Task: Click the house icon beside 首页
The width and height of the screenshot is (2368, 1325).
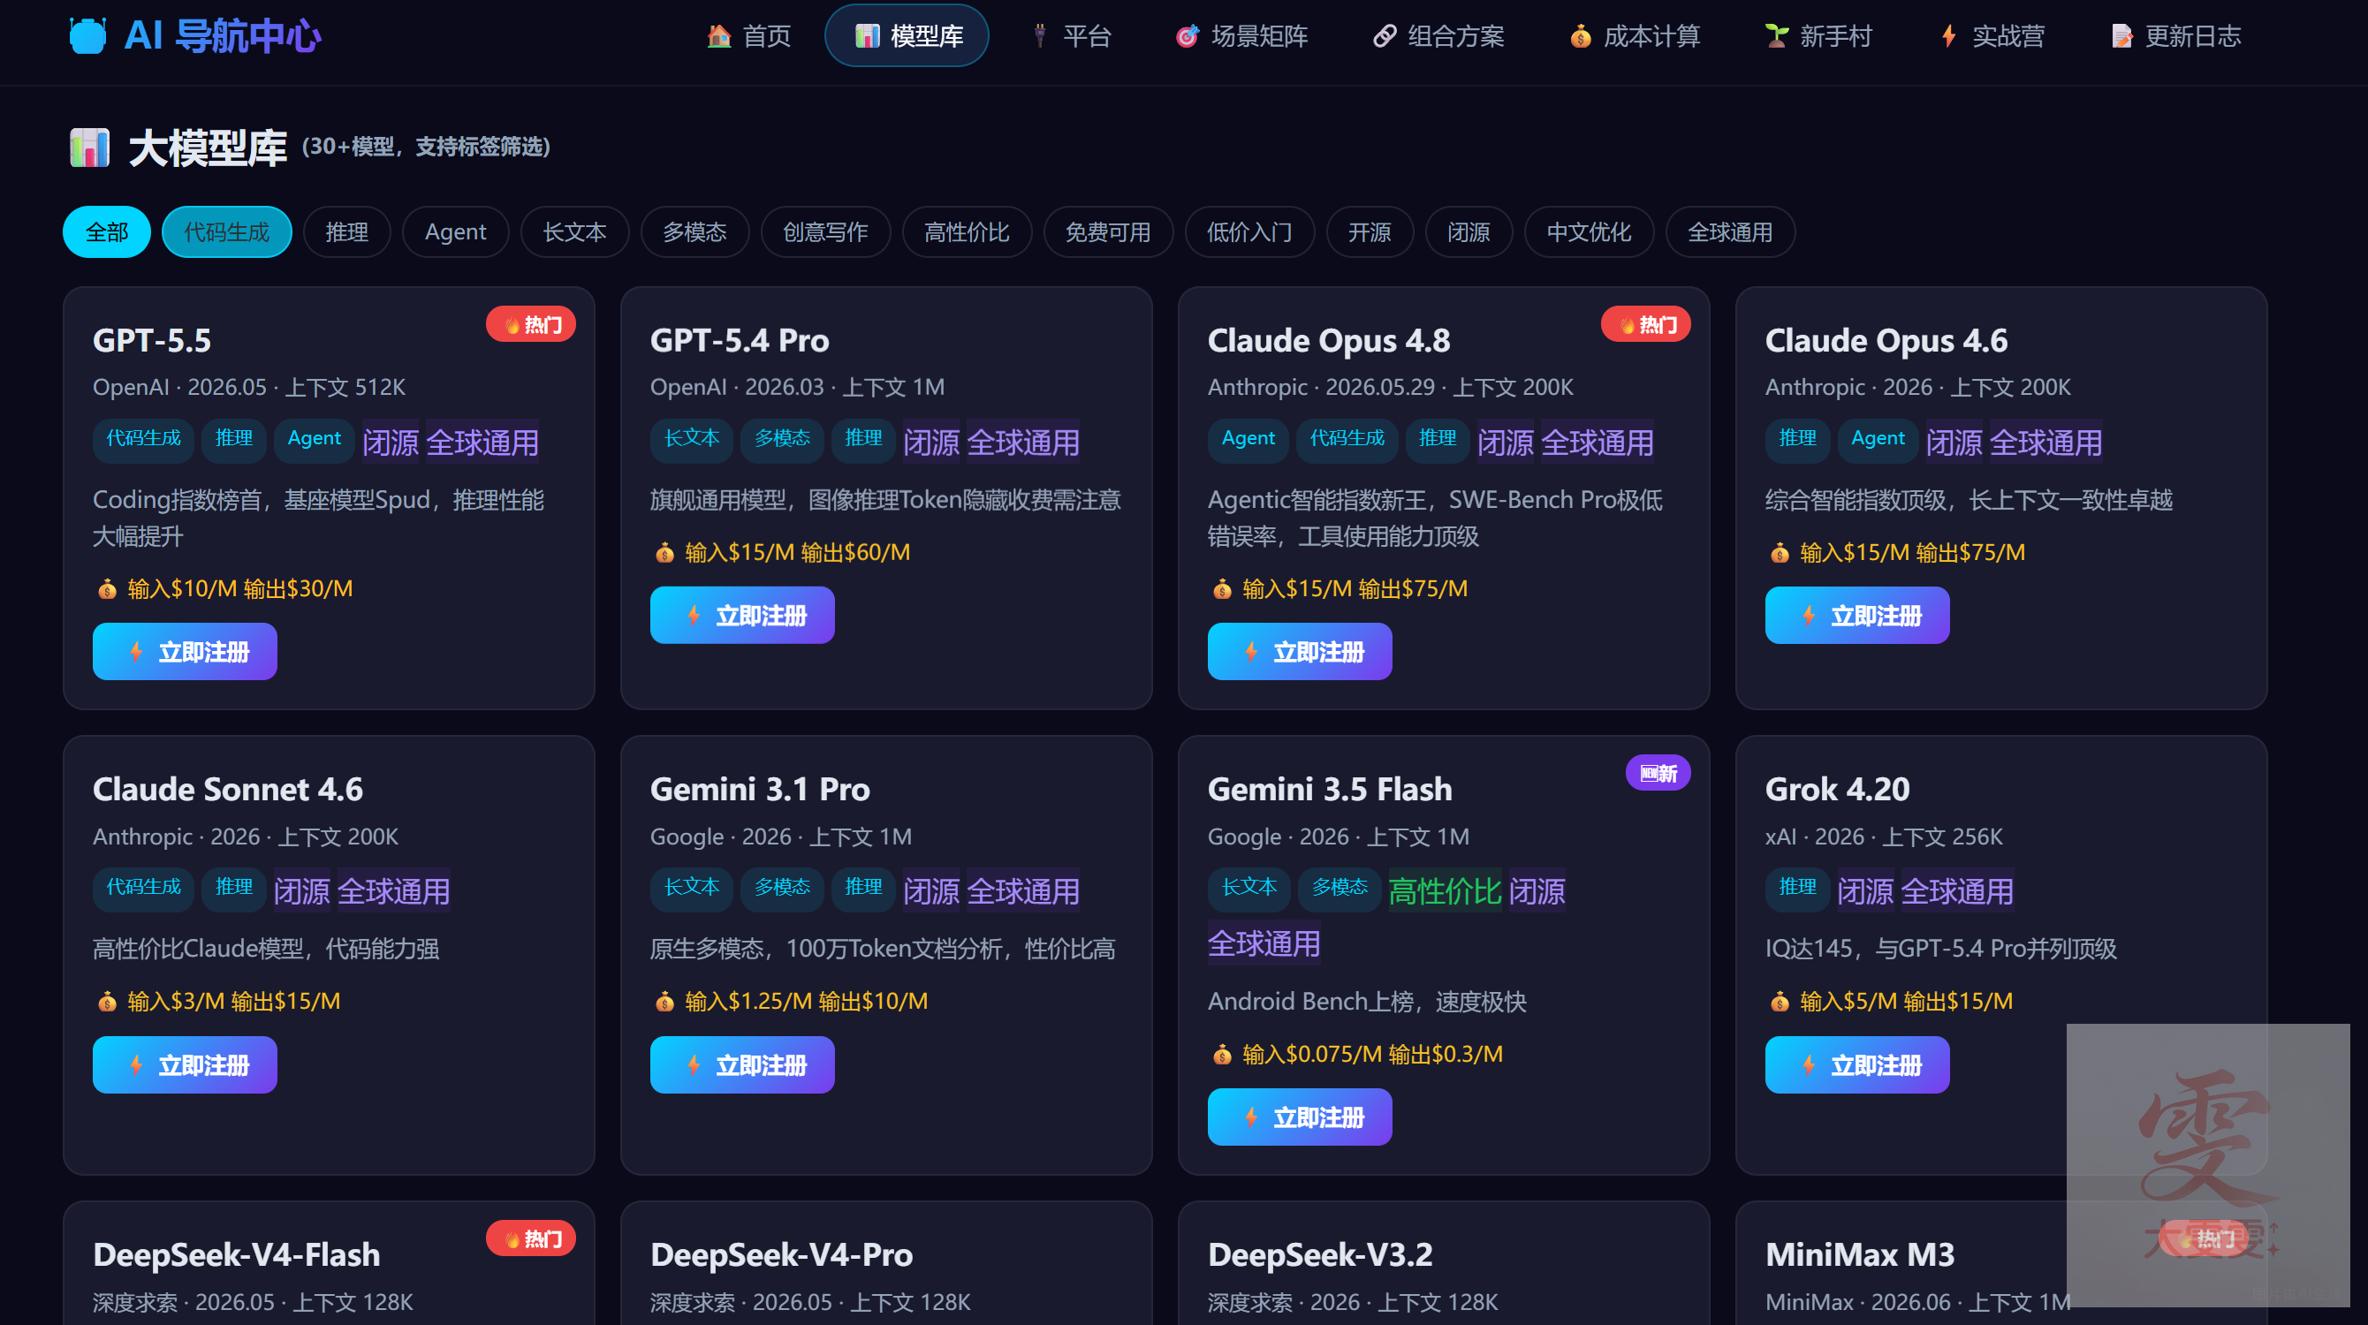Action: (719, 36)
